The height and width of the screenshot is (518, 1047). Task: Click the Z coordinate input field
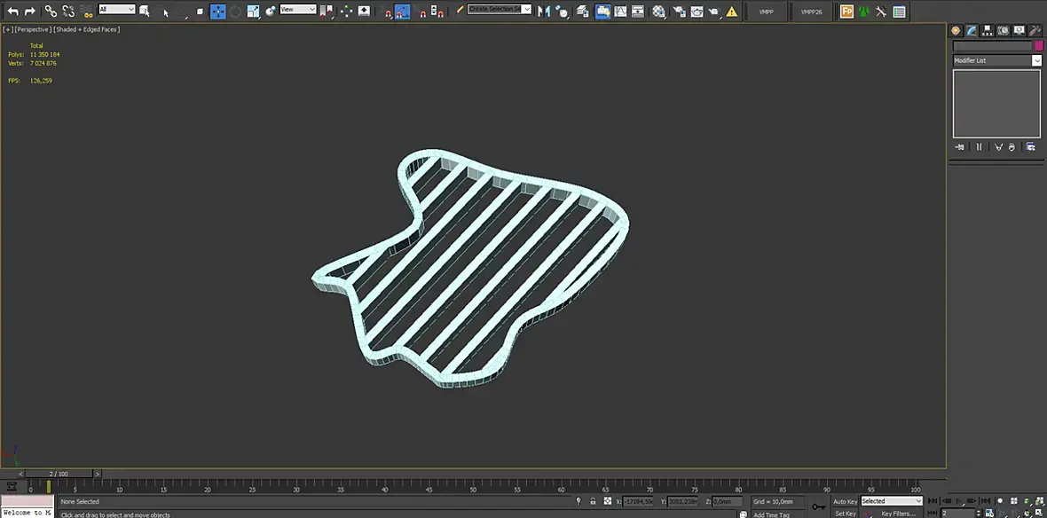click(727, 501)
